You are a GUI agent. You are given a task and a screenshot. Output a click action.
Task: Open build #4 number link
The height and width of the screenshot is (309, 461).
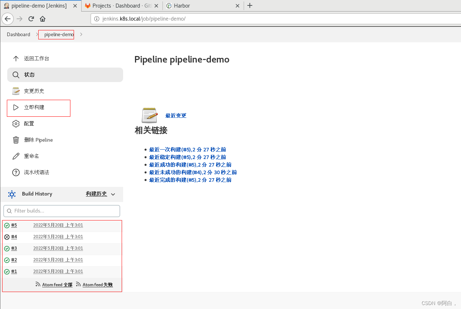click(14, 237)
